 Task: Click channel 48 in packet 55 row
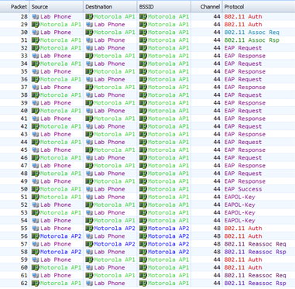[x=217, y=229]
